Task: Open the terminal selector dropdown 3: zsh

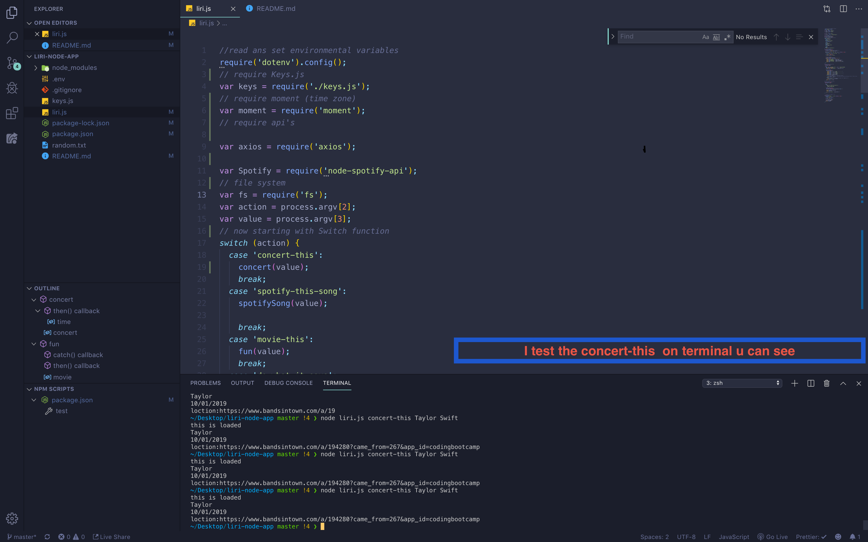Action: [742, 383]
